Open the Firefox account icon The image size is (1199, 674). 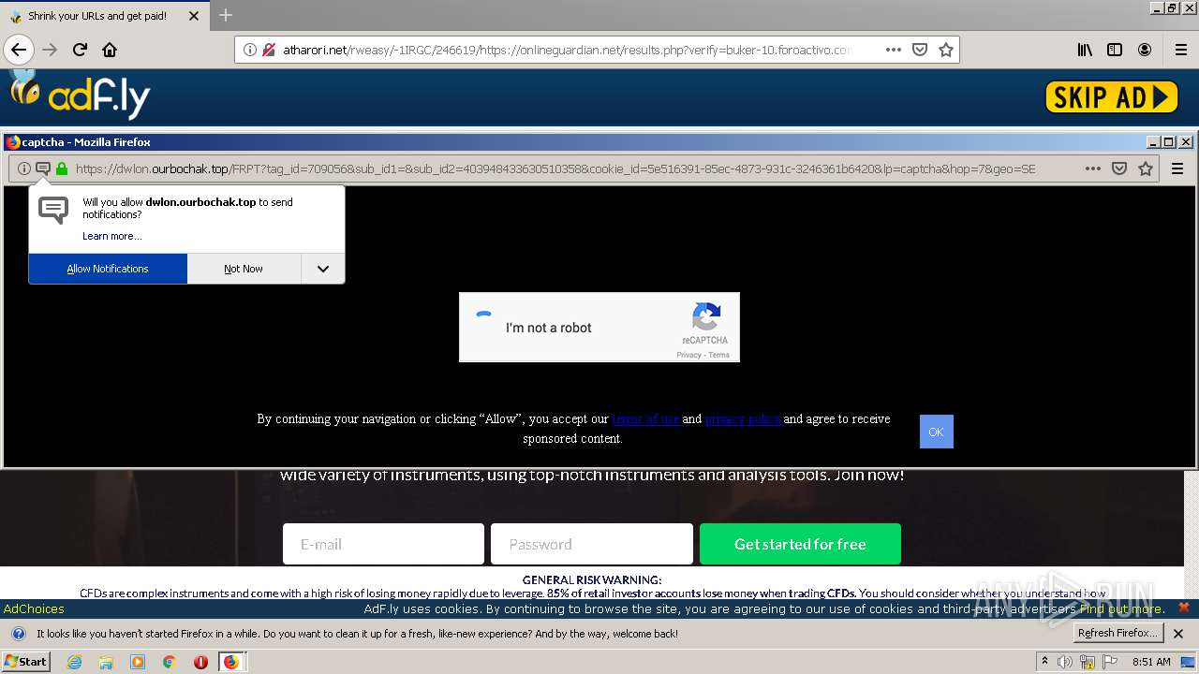(x=1145, y=50)
